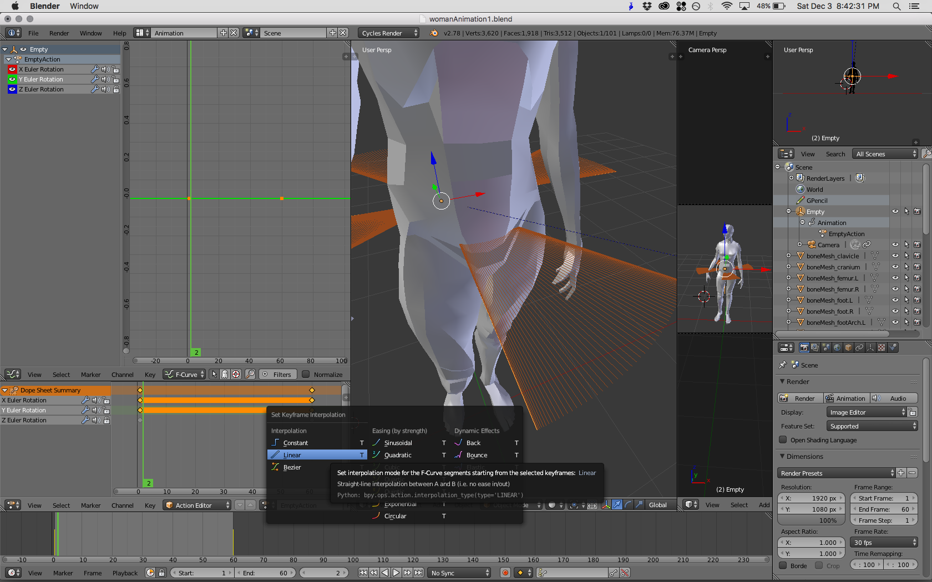
Task: Click the Render image button
Action: [x=800, y=398]
